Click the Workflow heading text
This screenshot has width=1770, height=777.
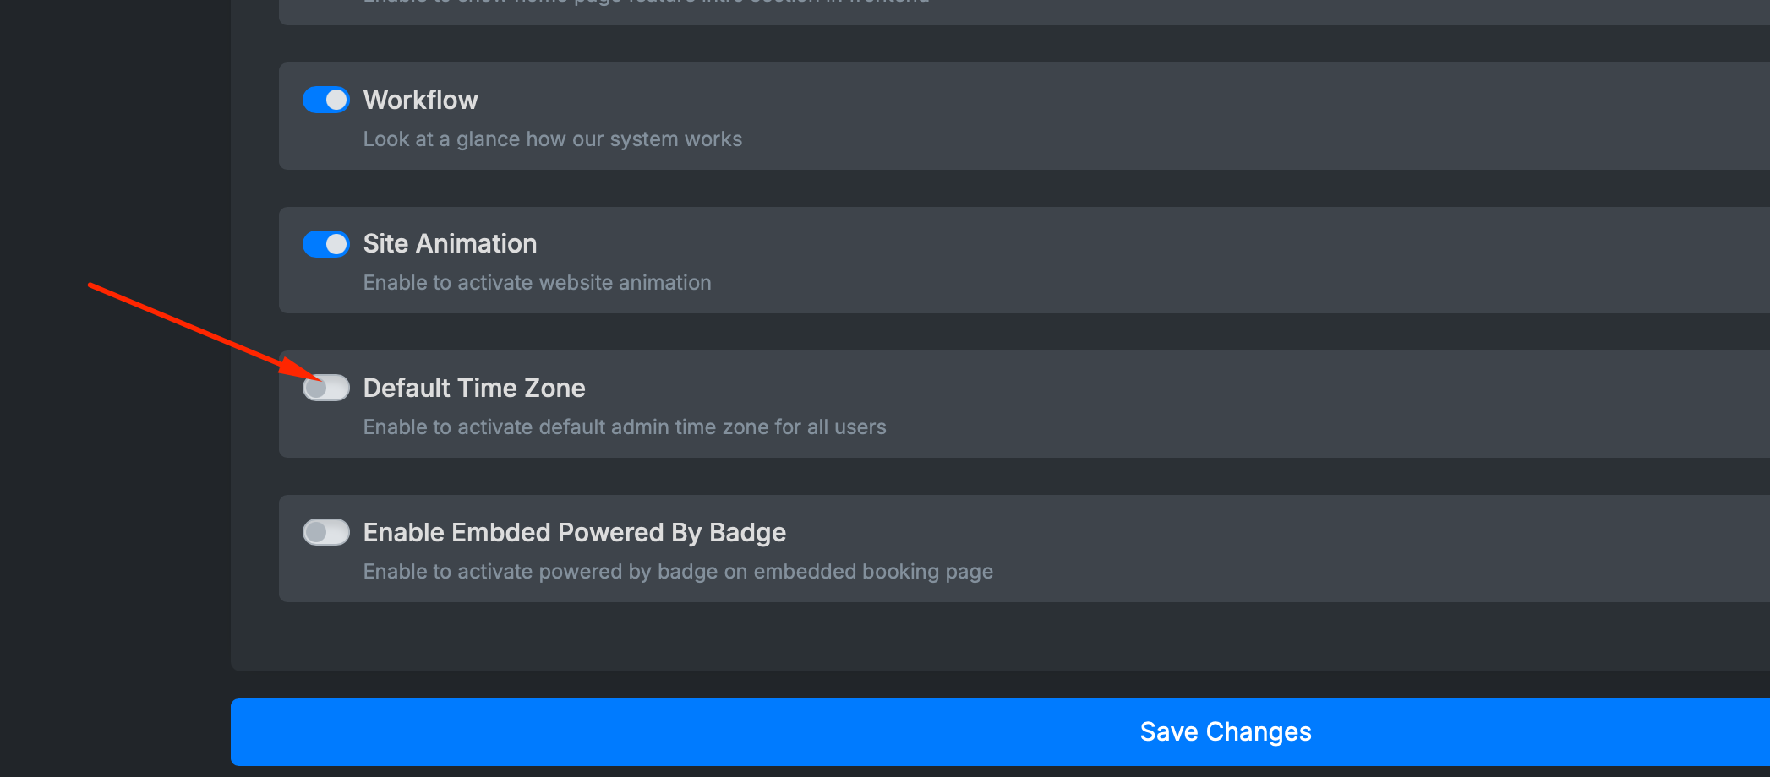tap(420, 100)
